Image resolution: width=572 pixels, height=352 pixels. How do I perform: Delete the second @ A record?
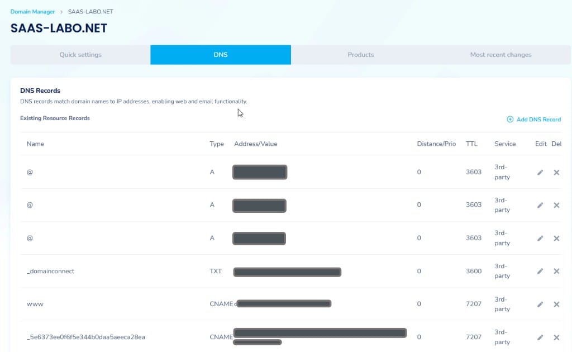pos(556,205)
